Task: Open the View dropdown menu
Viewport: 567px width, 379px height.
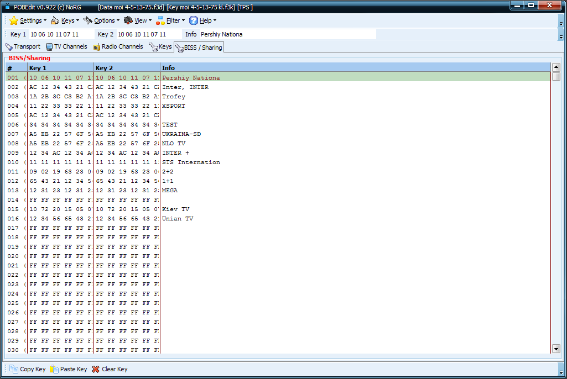Action: pos(138,20)
